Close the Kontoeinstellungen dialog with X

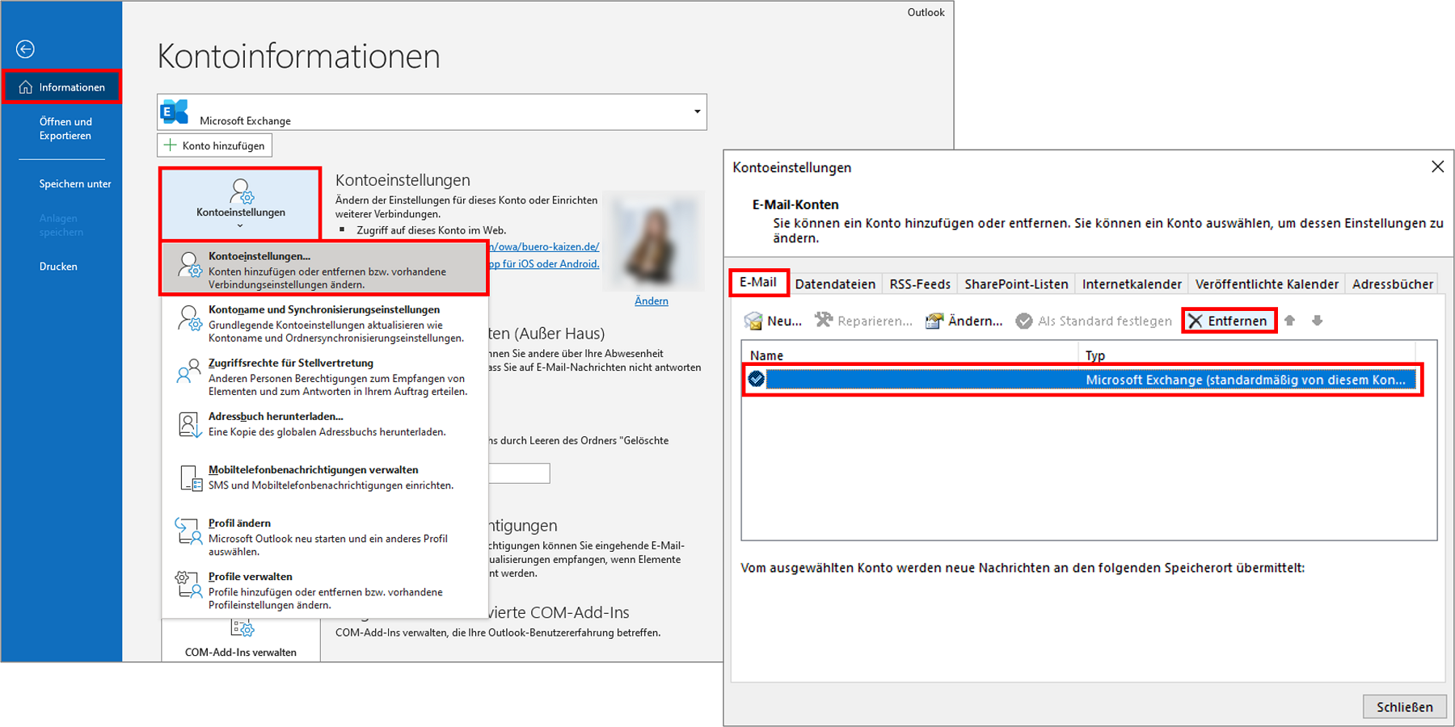pos(1437,166)
